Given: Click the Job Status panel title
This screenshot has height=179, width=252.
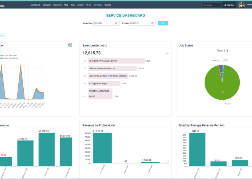Looking at the screenshot, I should 186,45.
